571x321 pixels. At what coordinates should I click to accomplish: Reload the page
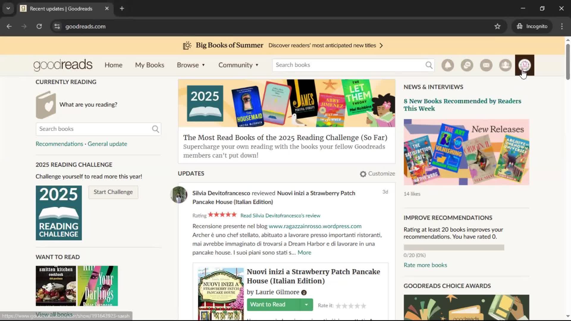pyautogui.click(x=39, y=26)
